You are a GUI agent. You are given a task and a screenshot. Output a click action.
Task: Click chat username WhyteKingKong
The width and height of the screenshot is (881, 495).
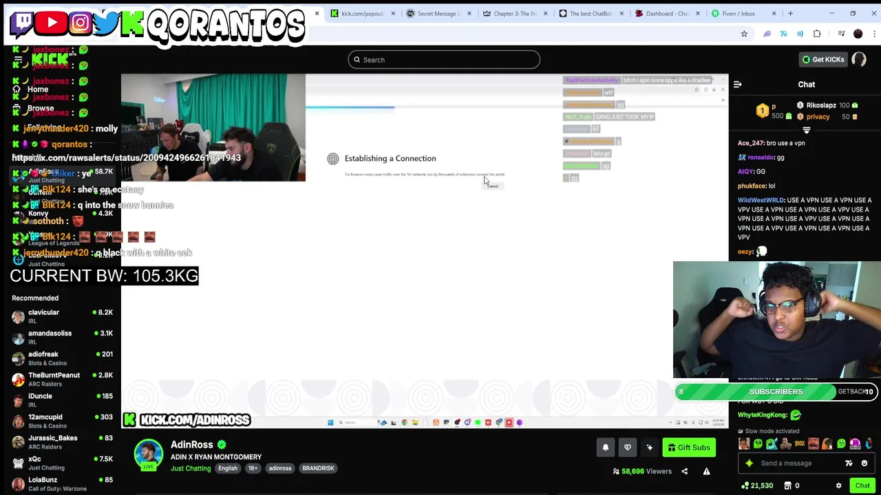(762, 415)
